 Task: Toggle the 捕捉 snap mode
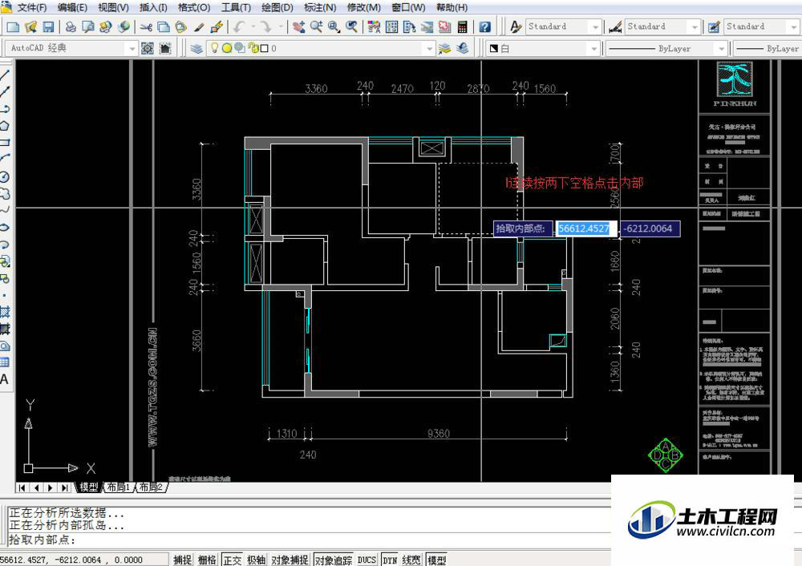click(x=182, y=560)
